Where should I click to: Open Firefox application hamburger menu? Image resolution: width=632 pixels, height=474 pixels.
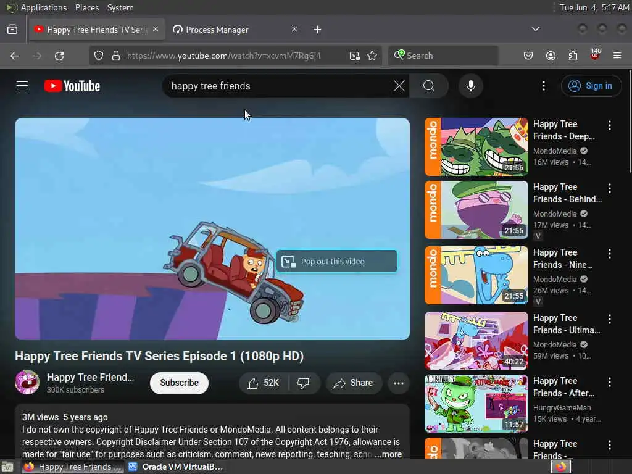point(617,56)
